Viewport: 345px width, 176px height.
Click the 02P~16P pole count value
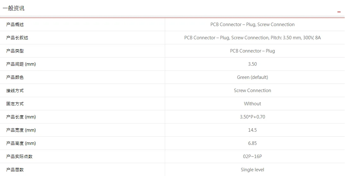(x=252, y=157)
